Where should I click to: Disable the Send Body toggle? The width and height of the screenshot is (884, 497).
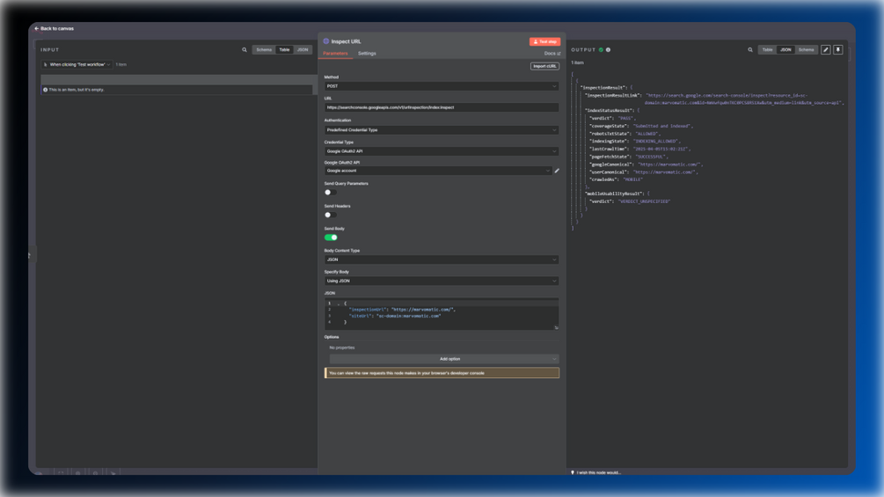tap(331, 238)
